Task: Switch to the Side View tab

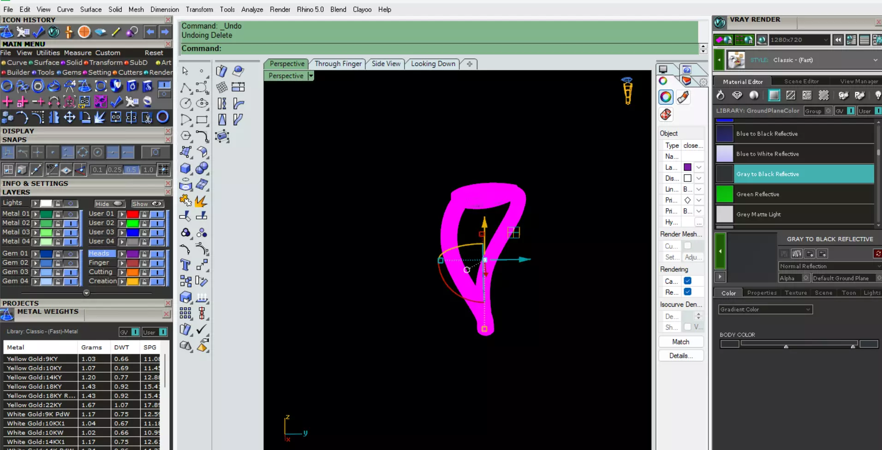Action: coord(386,64)
